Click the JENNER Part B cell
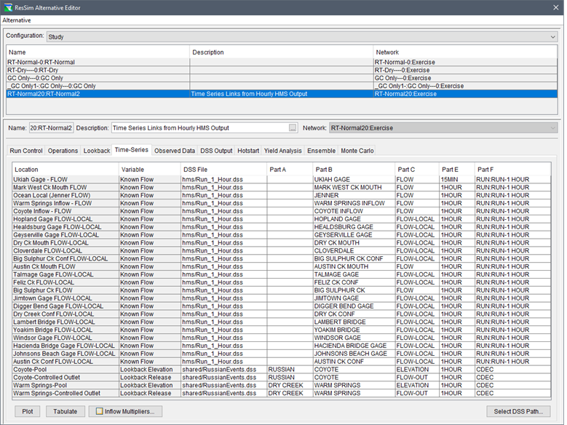Screen dimensions: 567x425 click(354, 195)
